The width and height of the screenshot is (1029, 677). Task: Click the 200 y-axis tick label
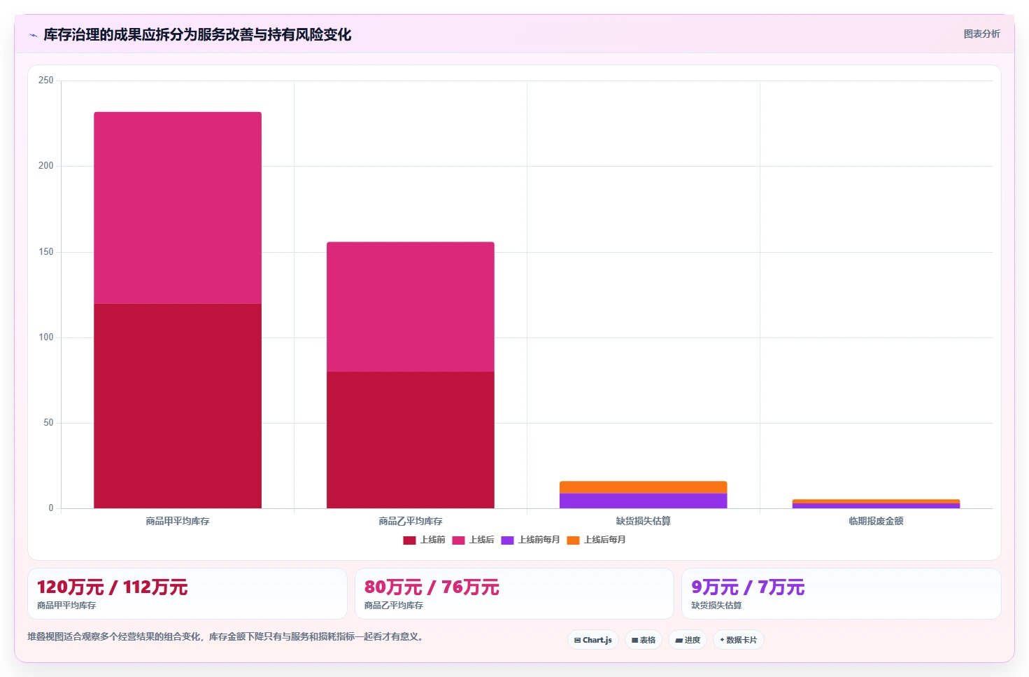[x=46, y=166]
